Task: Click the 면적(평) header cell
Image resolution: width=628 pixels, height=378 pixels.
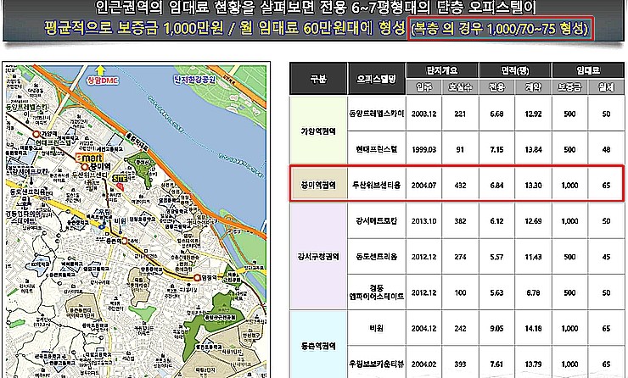Action: click(x=515, y=71)
